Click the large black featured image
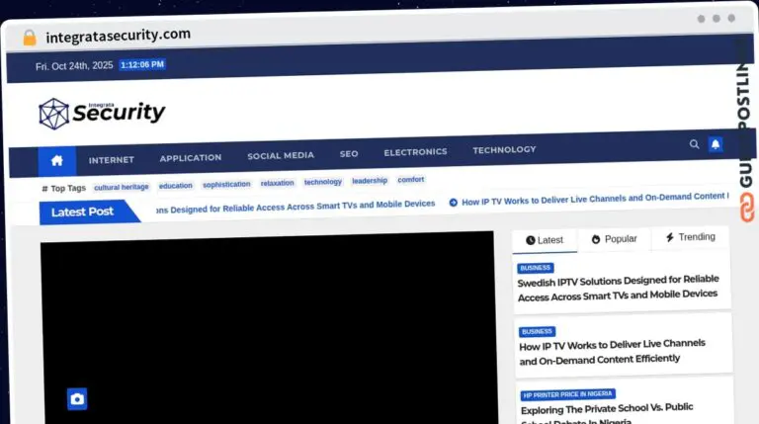The image size is (759, 424). point(269,329)
